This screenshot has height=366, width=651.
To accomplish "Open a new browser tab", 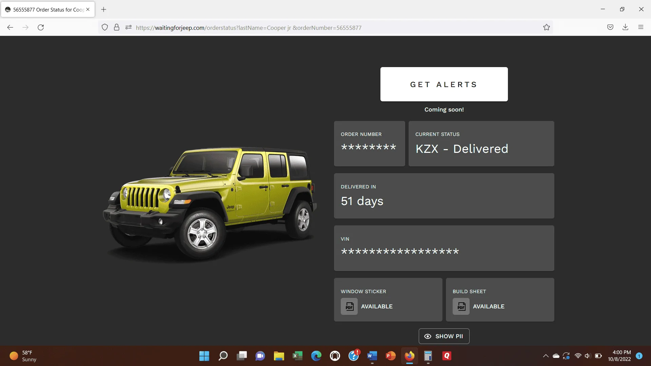I will point(104,9).
